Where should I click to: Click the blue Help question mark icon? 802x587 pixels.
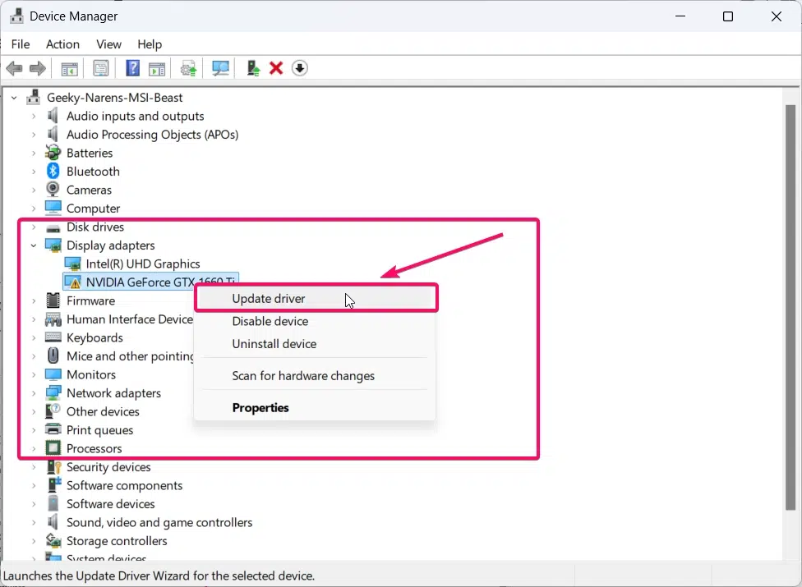point(132,68)
